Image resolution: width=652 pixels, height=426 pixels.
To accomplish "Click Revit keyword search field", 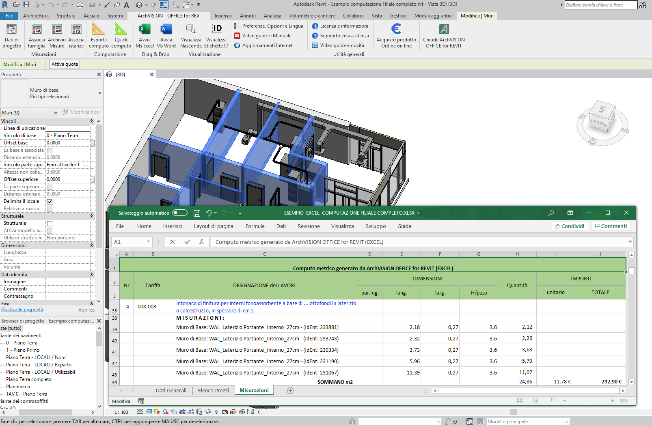I will 601,5.
